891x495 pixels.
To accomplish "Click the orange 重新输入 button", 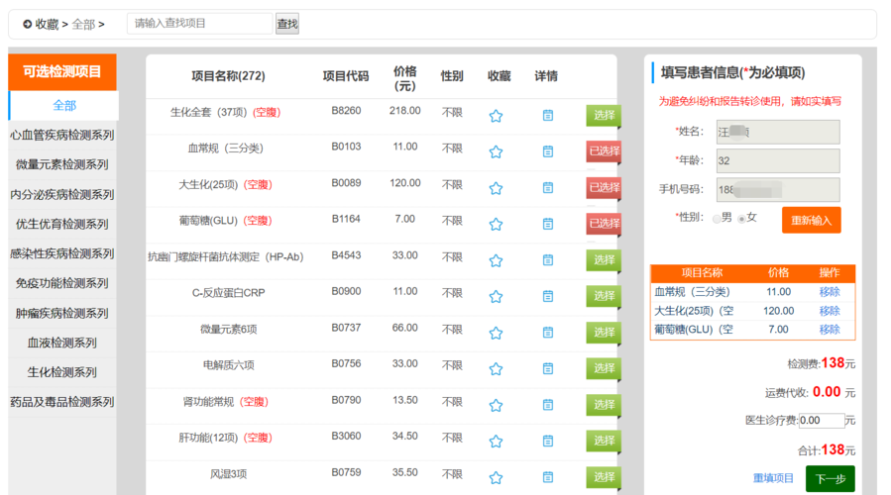I will pos(811,220).
